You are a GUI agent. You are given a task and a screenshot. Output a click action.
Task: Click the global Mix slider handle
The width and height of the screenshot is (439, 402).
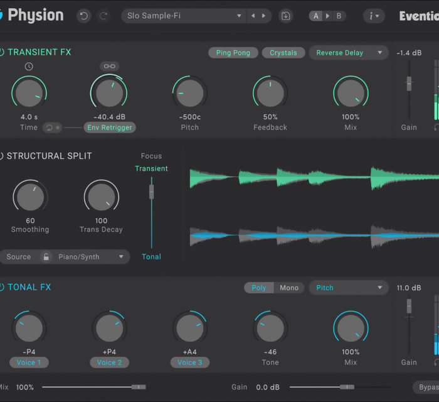[x=139, y=387]
